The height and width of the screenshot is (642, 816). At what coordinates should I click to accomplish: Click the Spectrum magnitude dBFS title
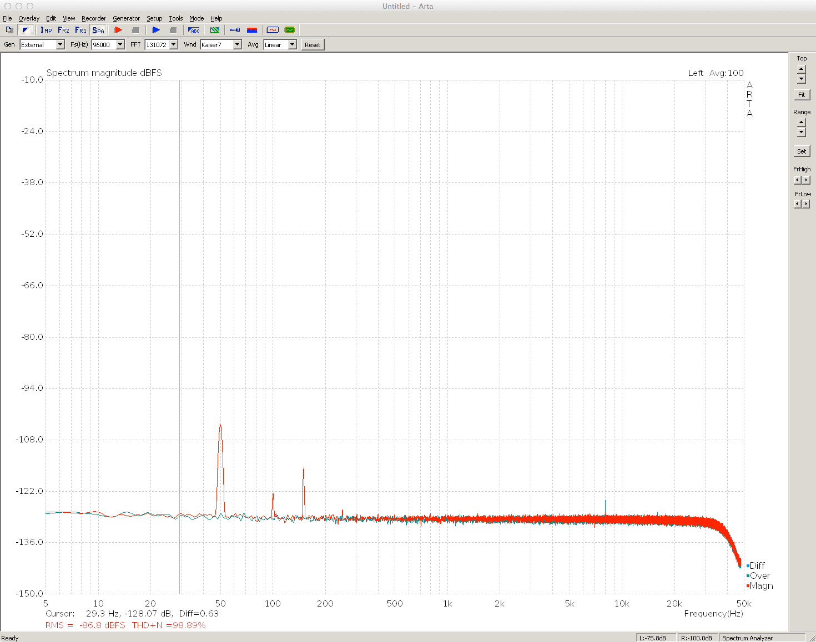click(x=104, y=73)
